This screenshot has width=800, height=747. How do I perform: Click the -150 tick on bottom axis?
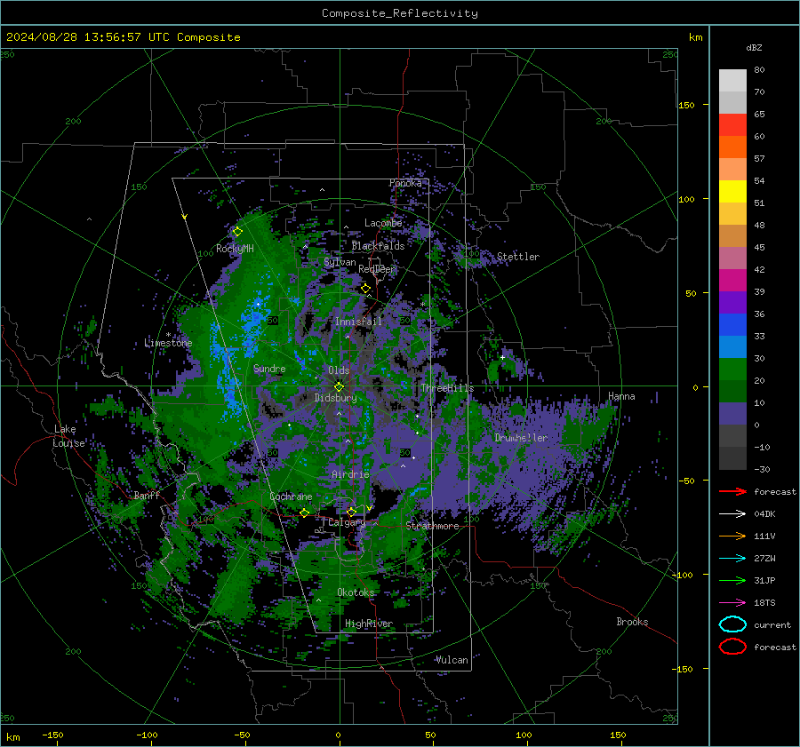coord(52,735)
